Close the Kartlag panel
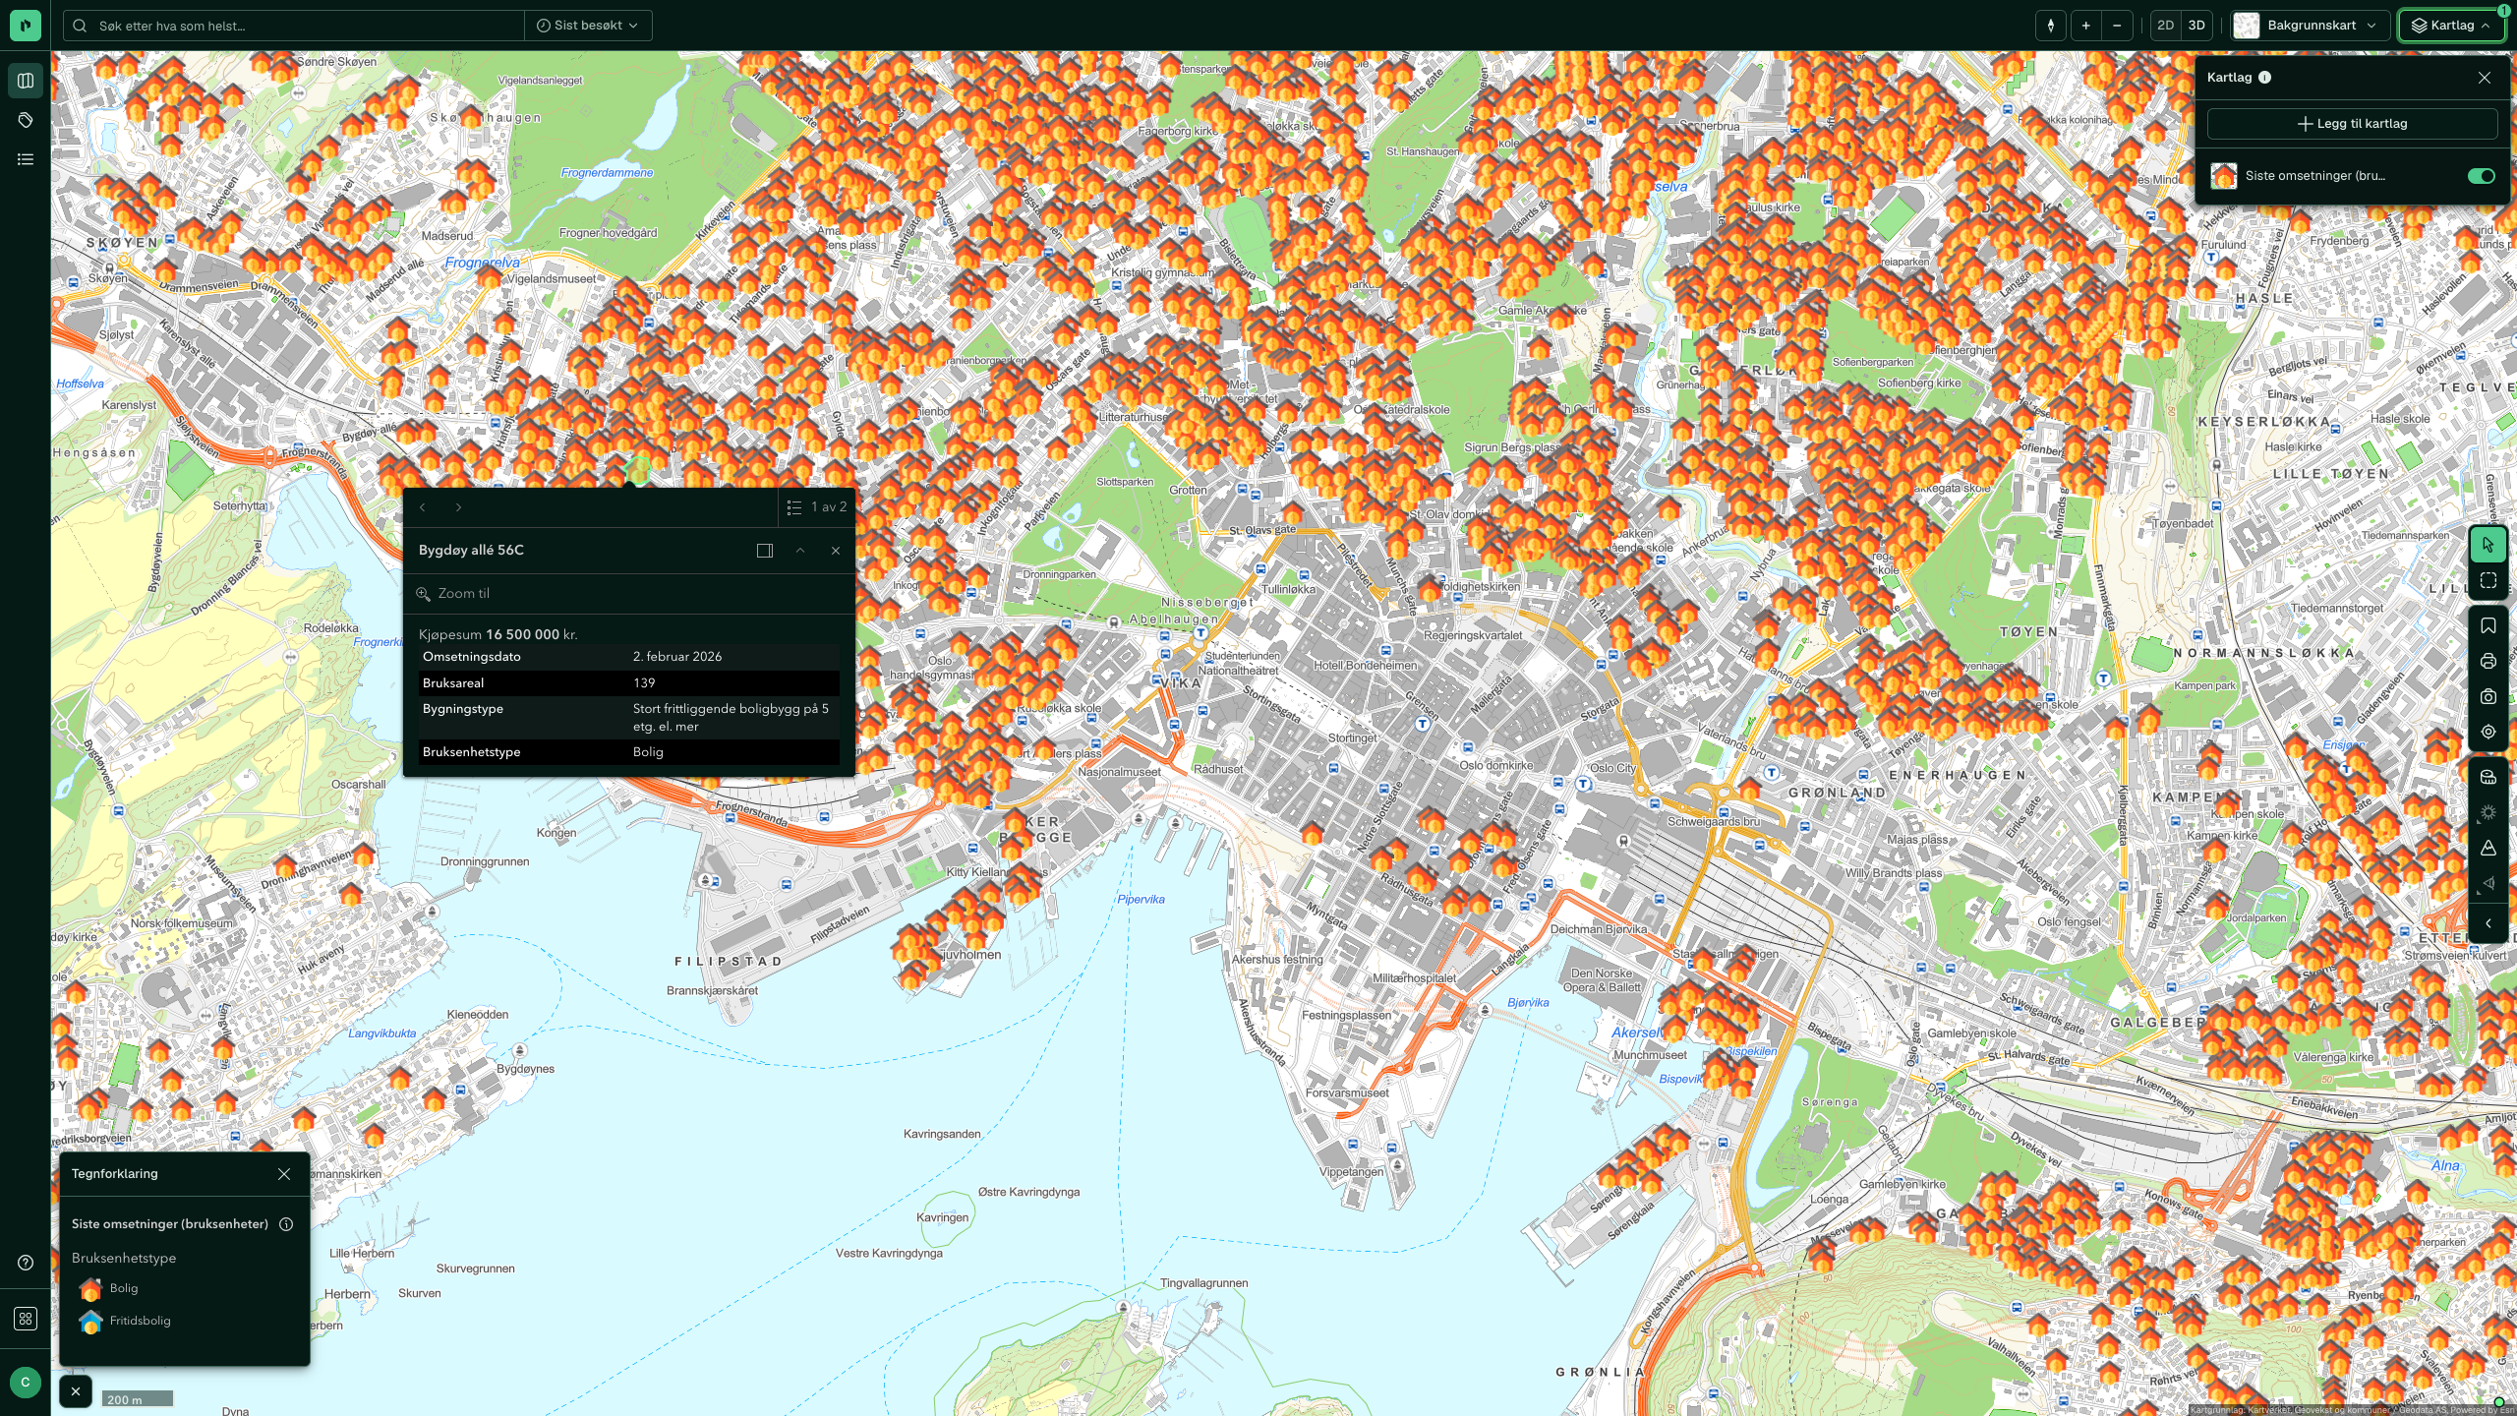 point(2485,78)
